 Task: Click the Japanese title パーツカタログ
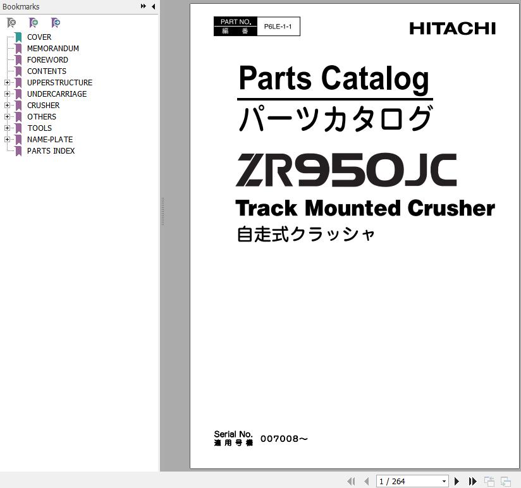(336, 119)
